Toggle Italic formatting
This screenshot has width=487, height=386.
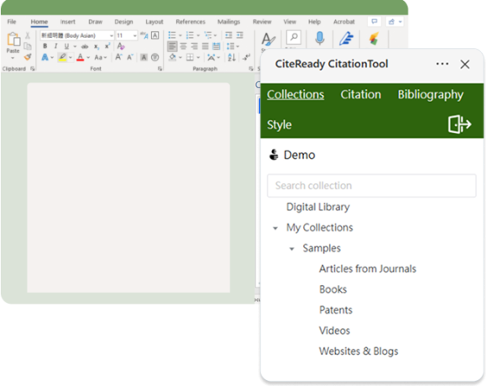[x=55, y=46]
